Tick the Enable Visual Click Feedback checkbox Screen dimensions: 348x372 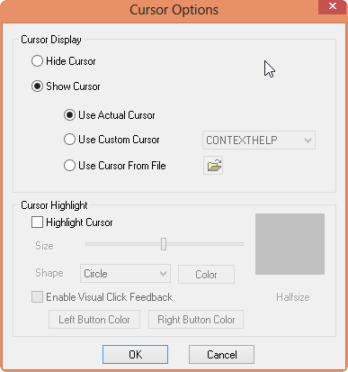coord(37,297)
